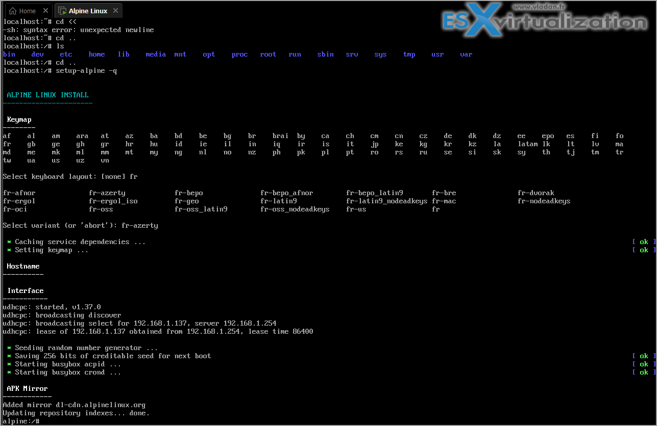Select fr-azerty in the variant list
Screen dimensions: 657x426
[107, 193]
